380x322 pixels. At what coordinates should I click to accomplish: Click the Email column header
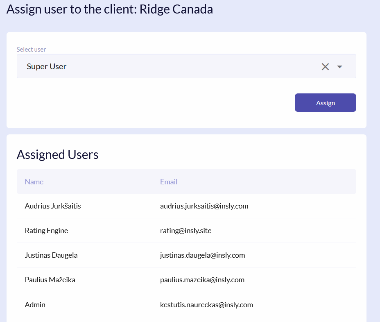[169, 181]
